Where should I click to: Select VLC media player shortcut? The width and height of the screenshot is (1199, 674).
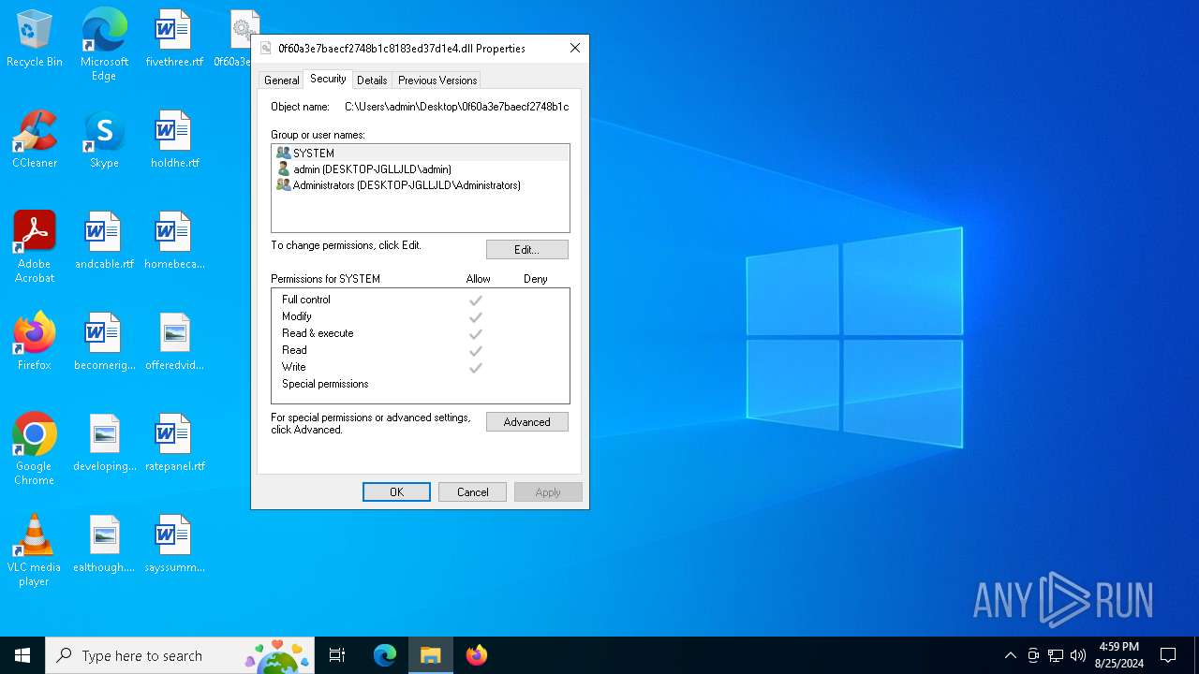tap(35, 550)
